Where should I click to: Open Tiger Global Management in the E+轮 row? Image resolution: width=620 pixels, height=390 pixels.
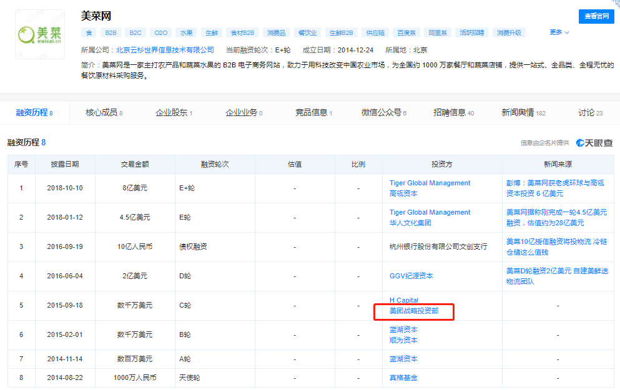coord(430,183)
